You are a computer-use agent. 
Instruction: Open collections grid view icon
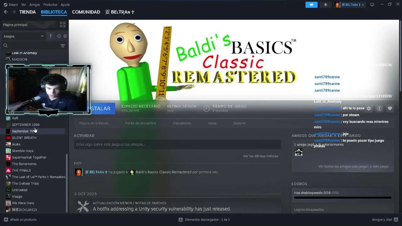pos(63,24)
